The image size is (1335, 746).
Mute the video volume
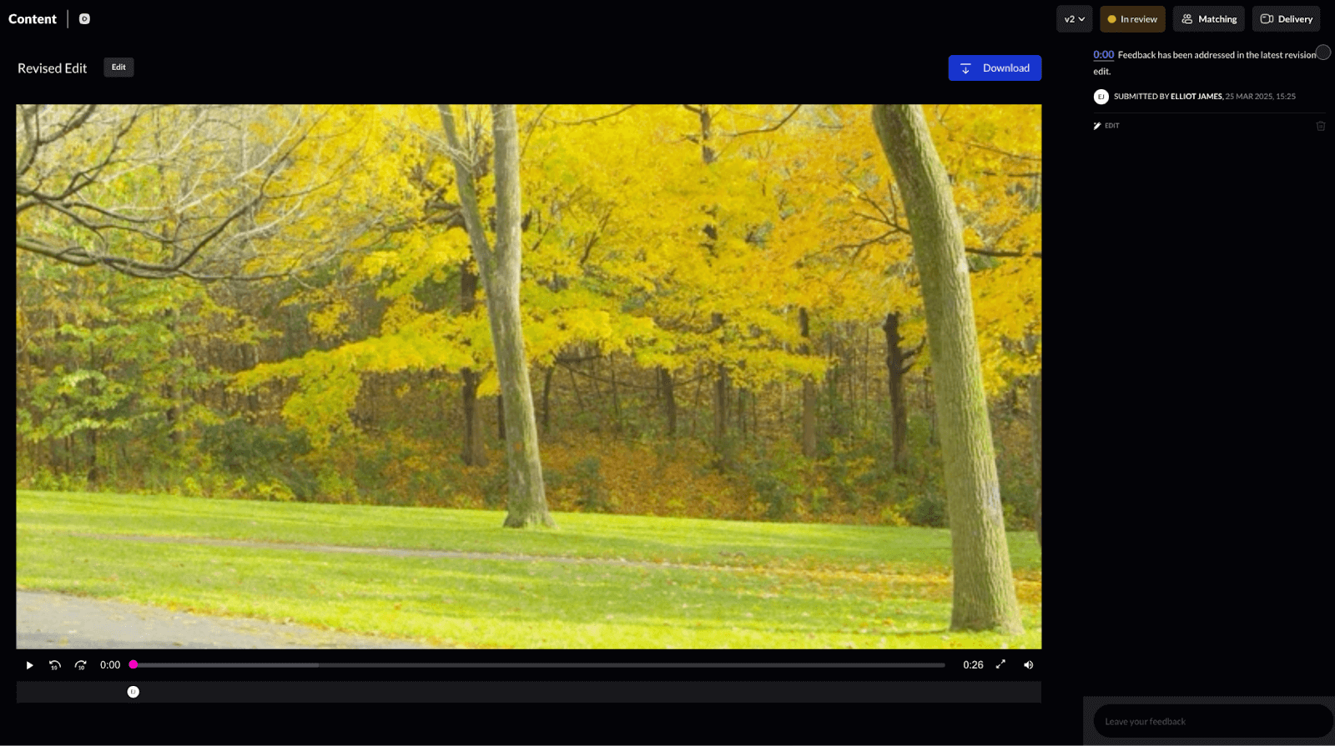[x=1028, y=665]
